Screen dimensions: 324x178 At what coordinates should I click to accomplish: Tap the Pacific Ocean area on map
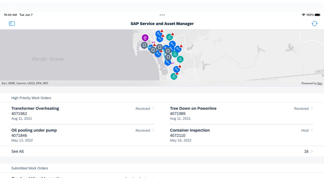(x=48, y=59)
